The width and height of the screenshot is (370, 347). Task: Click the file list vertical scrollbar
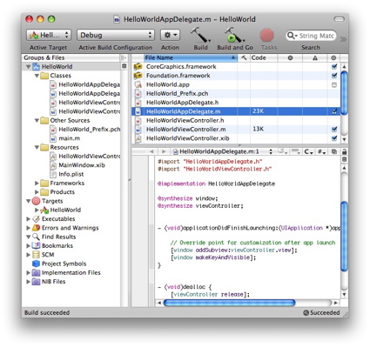pos(344,92)
